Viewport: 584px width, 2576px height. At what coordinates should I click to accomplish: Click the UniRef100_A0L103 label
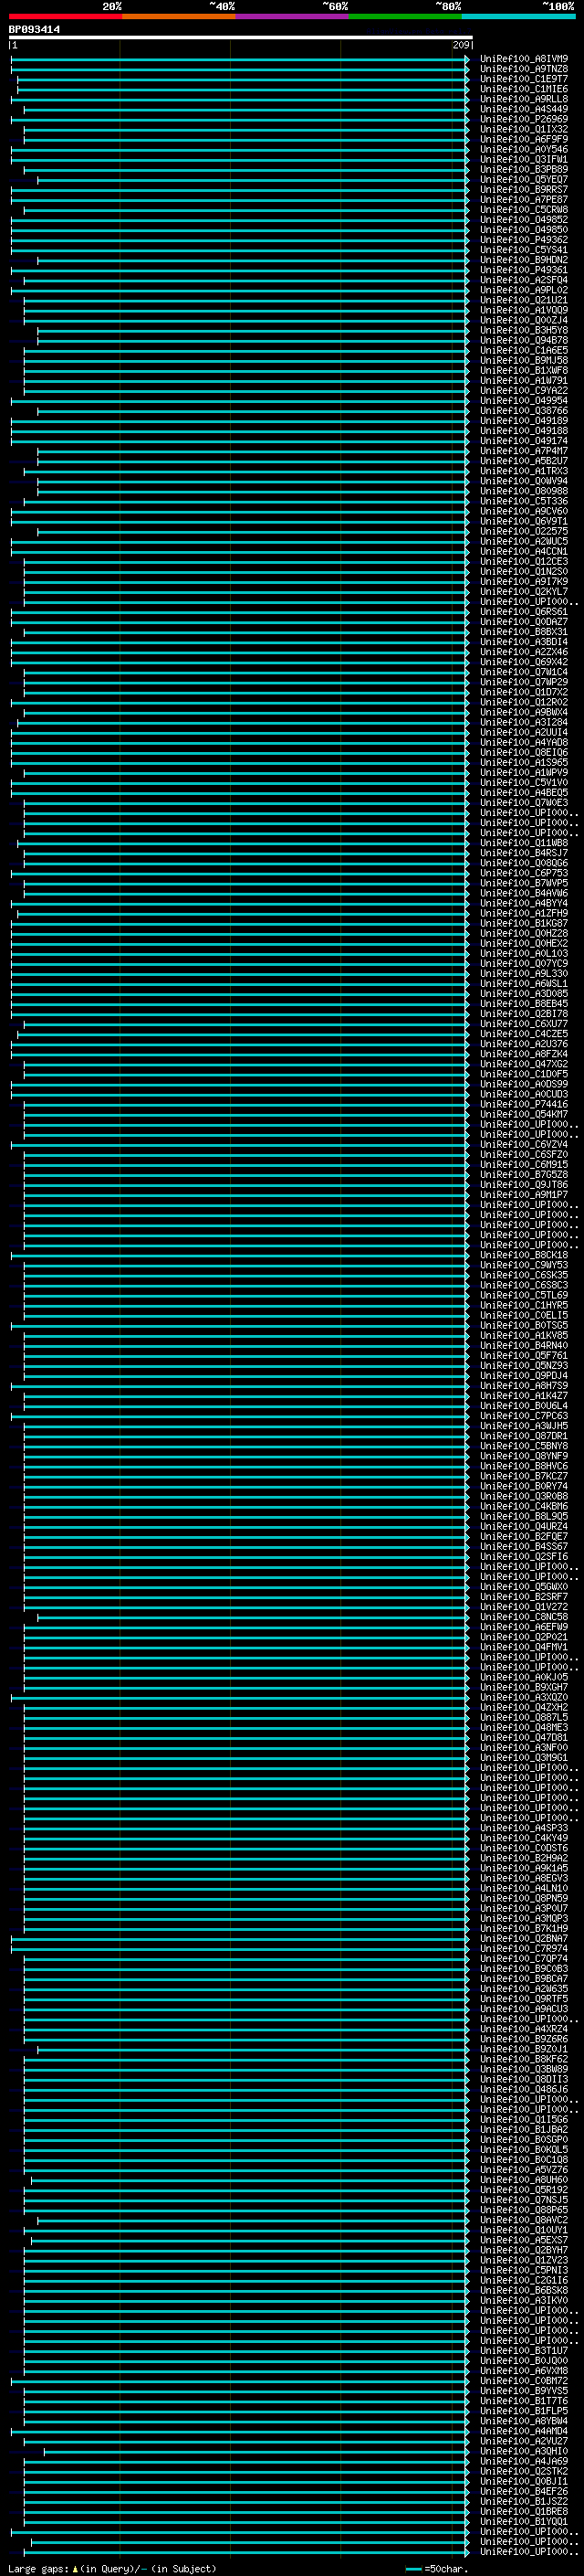click(x=524, y=953)
